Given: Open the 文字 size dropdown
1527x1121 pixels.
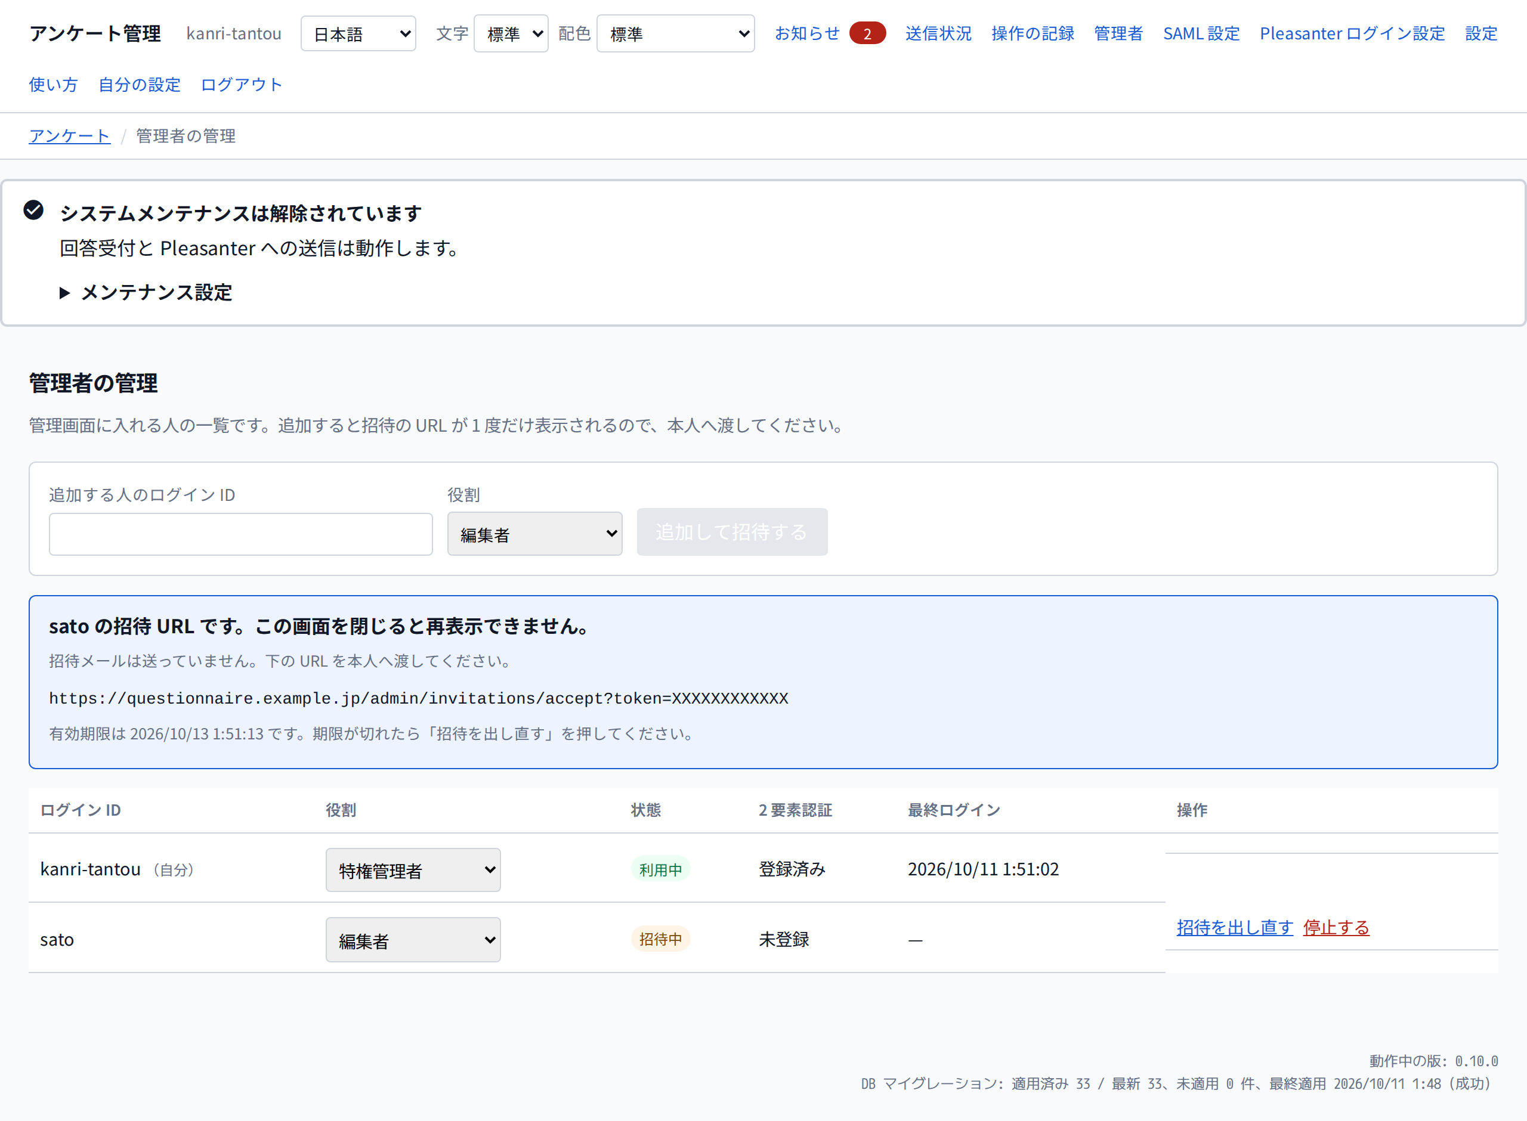Looking at the screenshot, I should [511, 34].
